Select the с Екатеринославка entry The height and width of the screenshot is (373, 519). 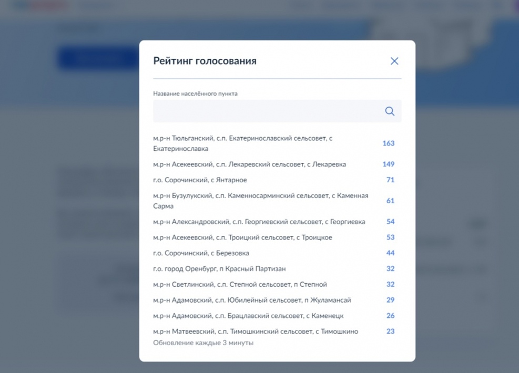pyautogui.click(x=242, y=143)
